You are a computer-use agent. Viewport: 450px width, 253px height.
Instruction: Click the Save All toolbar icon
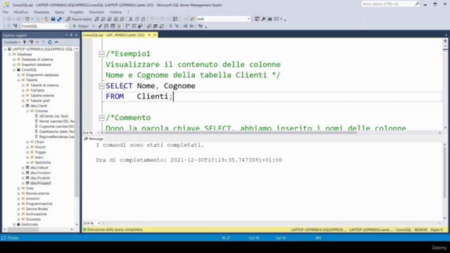coord(59,19)
